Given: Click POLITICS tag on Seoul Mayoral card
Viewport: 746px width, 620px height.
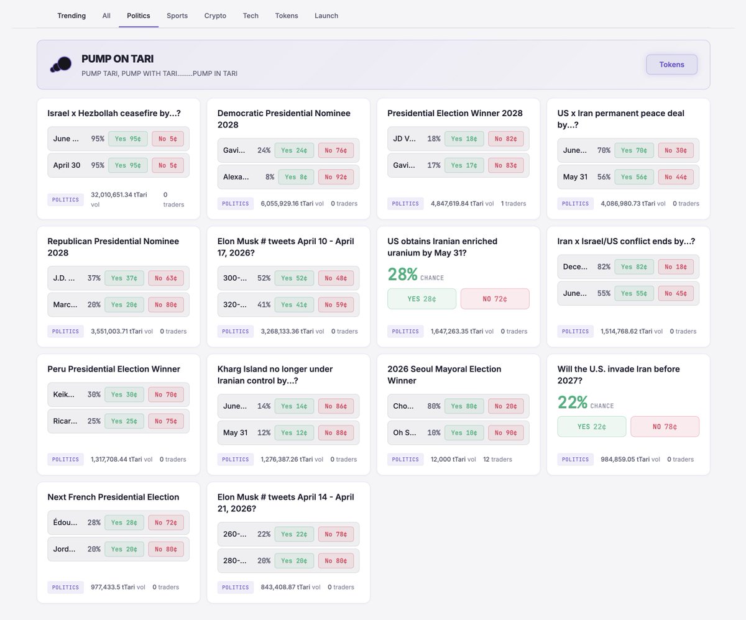Looking at the screenshot, I should [405, 460].
